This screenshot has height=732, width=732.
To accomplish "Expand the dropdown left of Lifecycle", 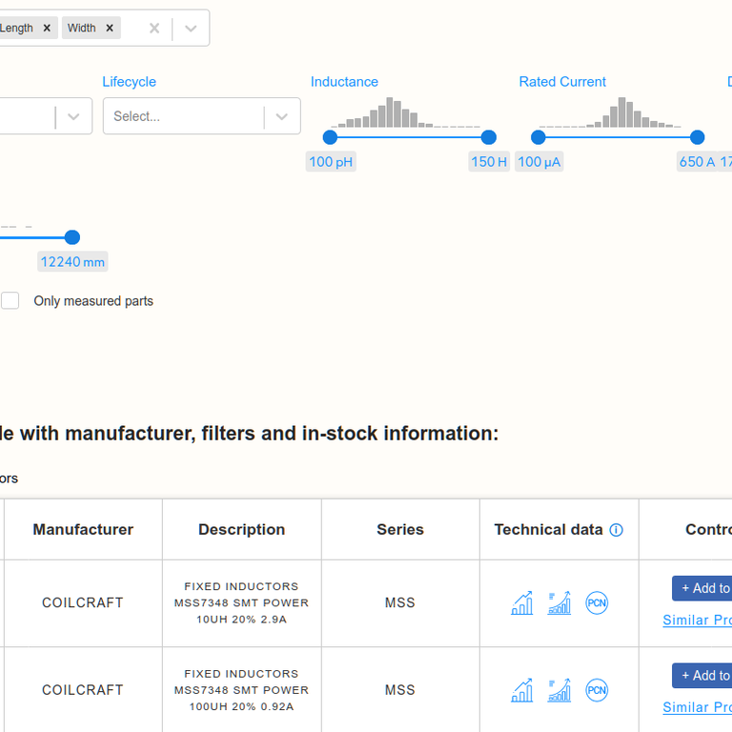I will click(73, 116).
